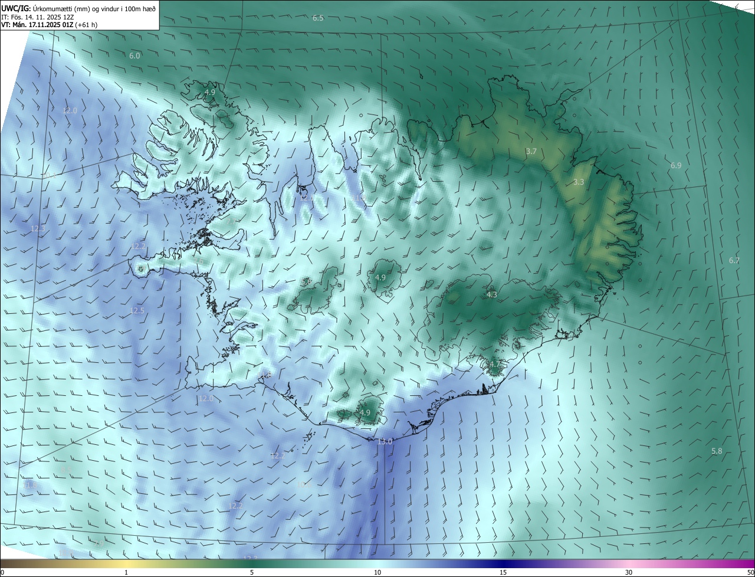Click the 5 tick on the colour scale
The height and width of the screenshot is (577, 755).
point(252,573)
